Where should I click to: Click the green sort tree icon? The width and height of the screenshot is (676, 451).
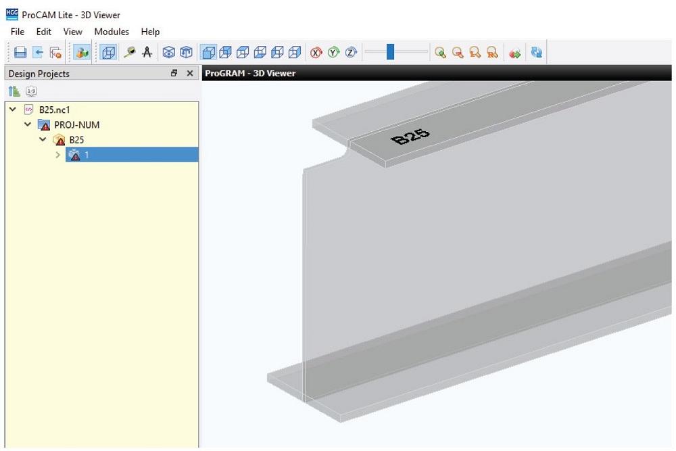point(14,91)
